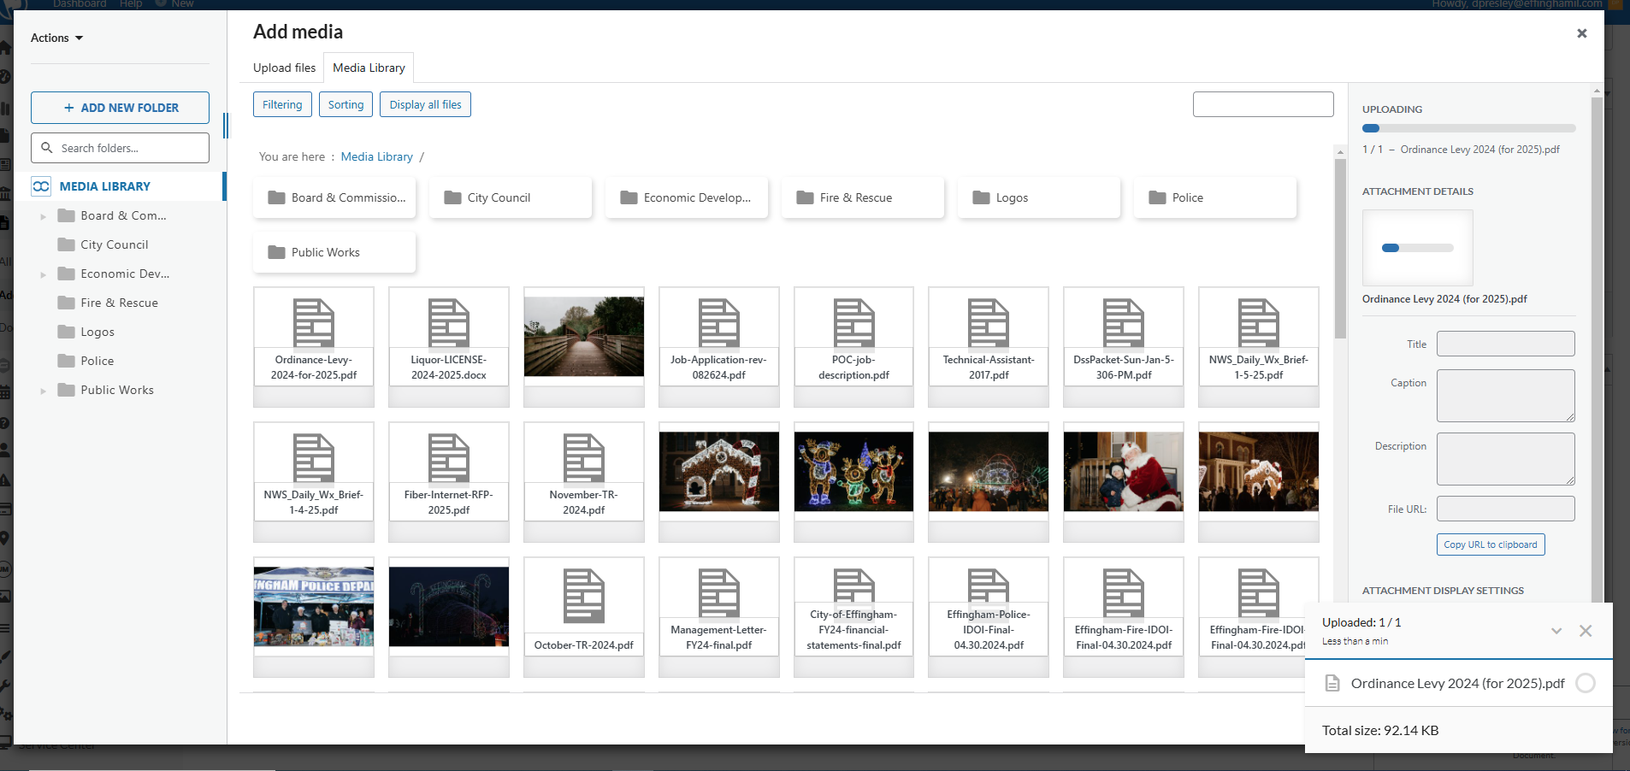Click the ADD NEW FOLDER button
This screenshot has width=1630, height=771.
(x=120, y=108)
